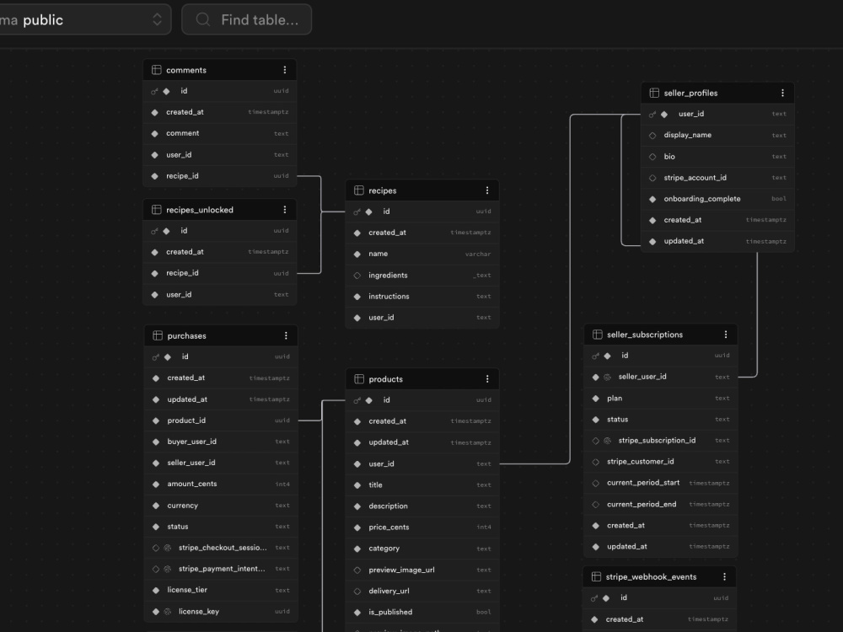Click the instructions column in recipes
The height and width of the screenshot is (632, 843).
(x=422, y=296)
